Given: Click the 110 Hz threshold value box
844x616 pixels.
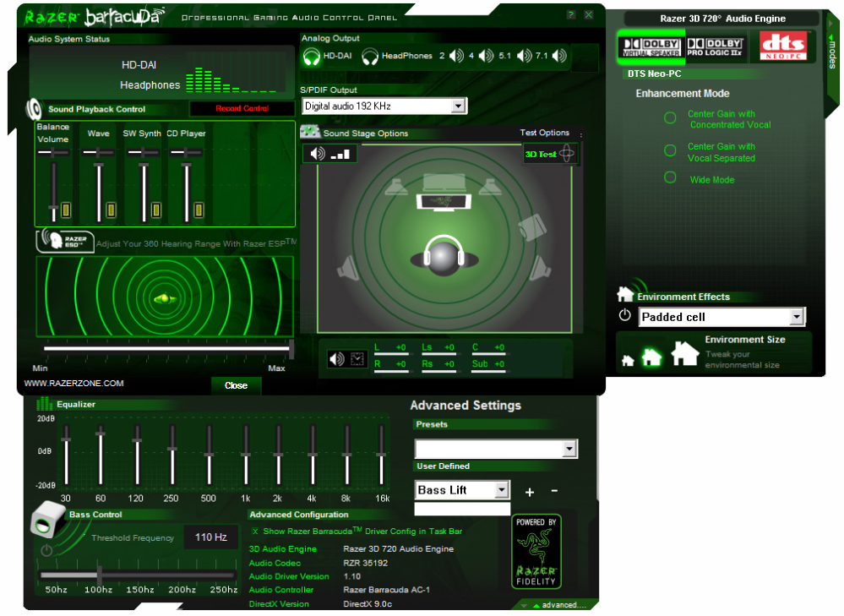Looking at the screenshot, I should click(211, 537).
